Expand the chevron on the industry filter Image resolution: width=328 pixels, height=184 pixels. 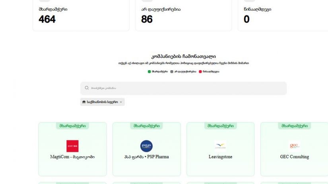121,102
